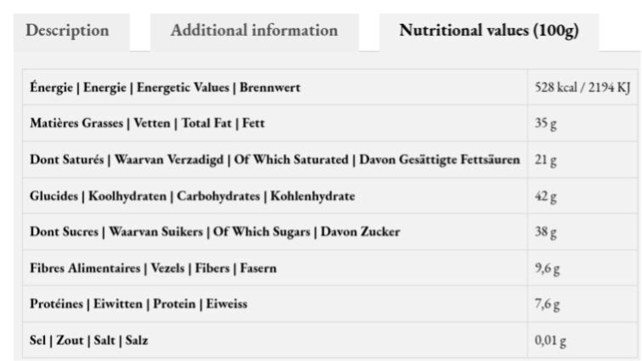Click the 7,6 g protein value
Screen dimensions: 642x361
coord(547,304)
